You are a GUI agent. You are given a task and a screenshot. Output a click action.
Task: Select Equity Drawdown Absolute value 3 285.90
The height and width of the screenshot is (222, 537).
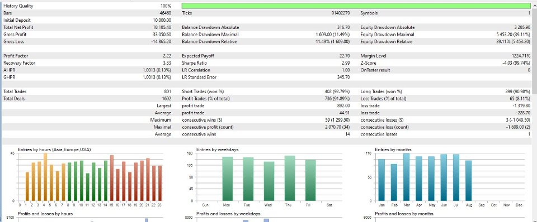522,27
